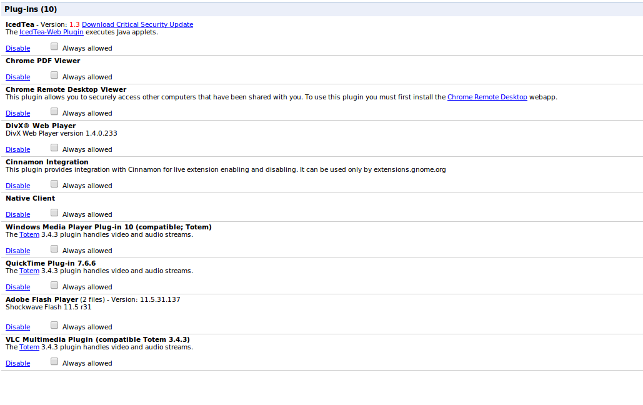Click the IcedTea plugin name
Viewport: 643px width, 405px height.
coord(20,24)
